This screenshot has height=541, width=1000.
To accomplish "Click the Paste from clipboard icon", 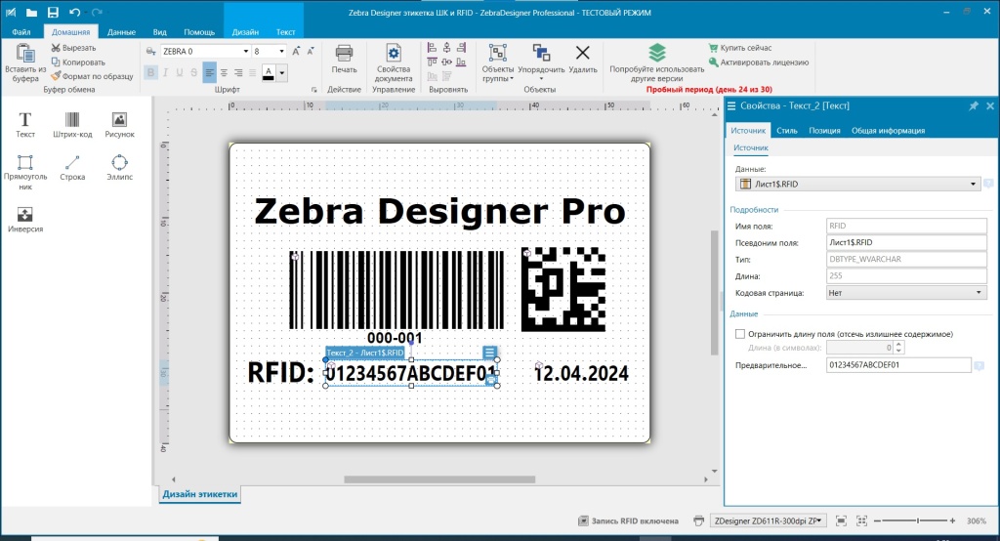I will point(24,54).
